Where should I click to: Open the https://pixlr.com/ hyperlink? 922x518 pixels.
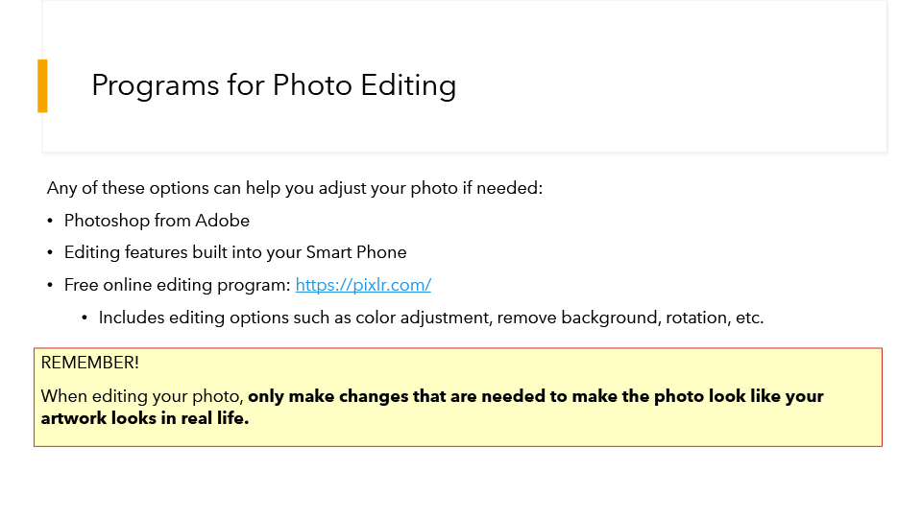pyautogui.click(x=363, y=285)
